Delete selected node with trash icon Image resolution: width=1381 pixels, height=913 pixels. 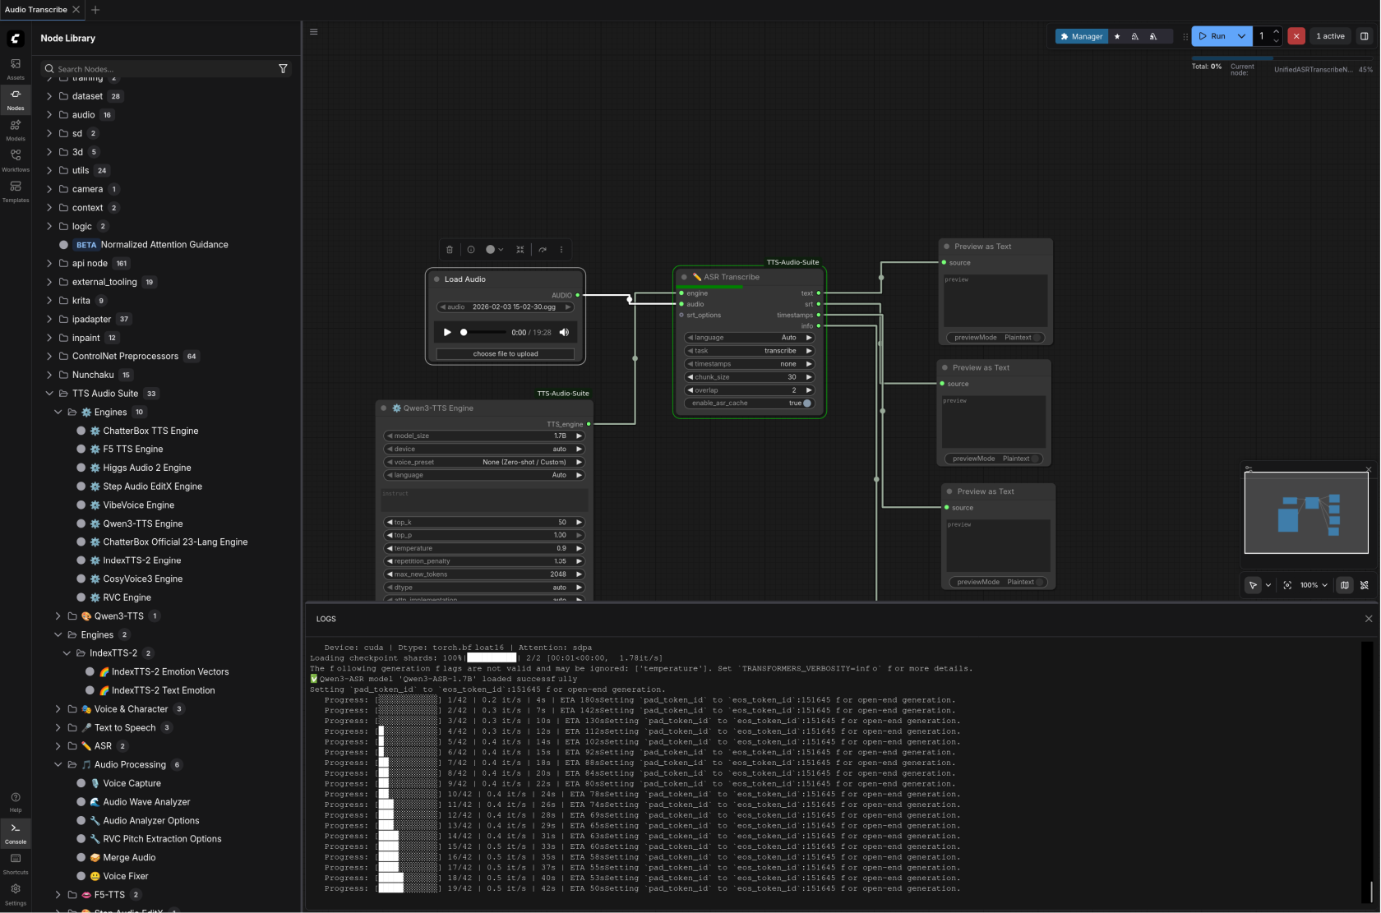pos(450,250)
